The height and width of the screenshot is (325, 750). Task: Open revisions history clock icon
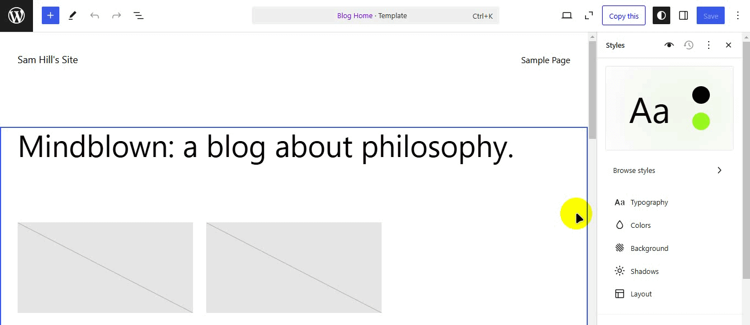(688, 45)
